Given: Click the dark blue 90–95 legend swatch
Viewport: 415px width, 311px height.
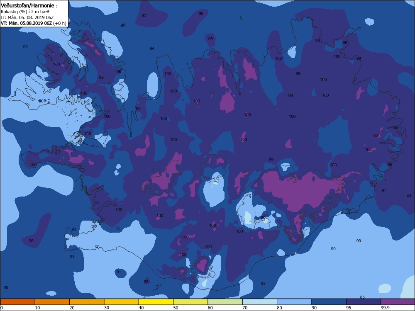Looking at the screenshot, I should pyautogui.click(x=329, y=302).
